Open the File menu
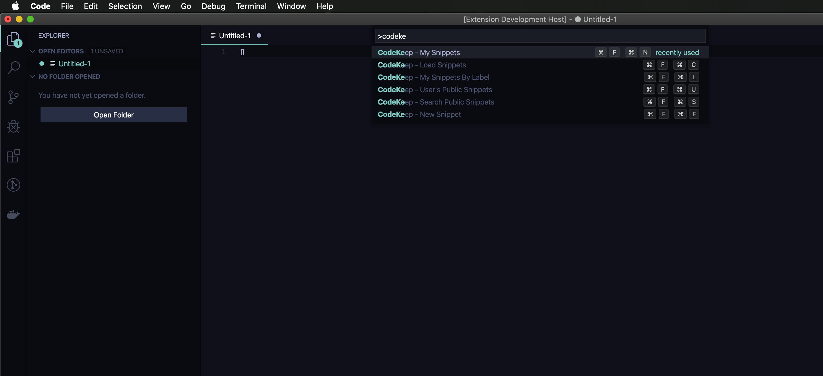The height and width of the screenshot is (376, 823). click(x=67, y=6)
